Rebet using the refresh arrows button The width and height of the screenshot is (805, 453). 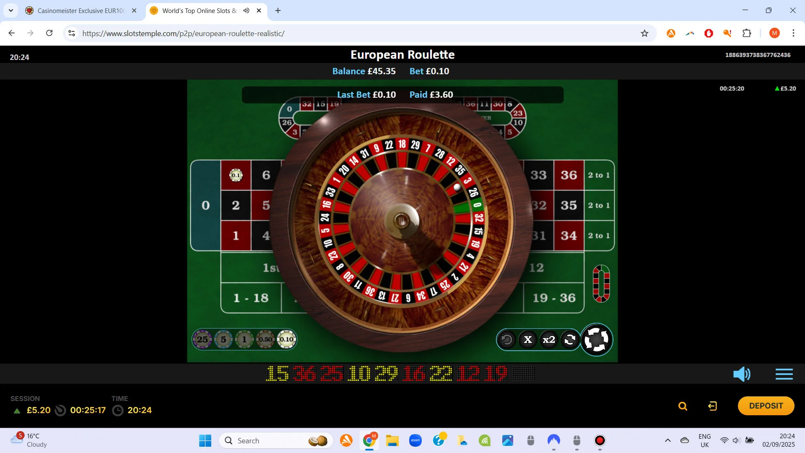[x=570, y=340]
